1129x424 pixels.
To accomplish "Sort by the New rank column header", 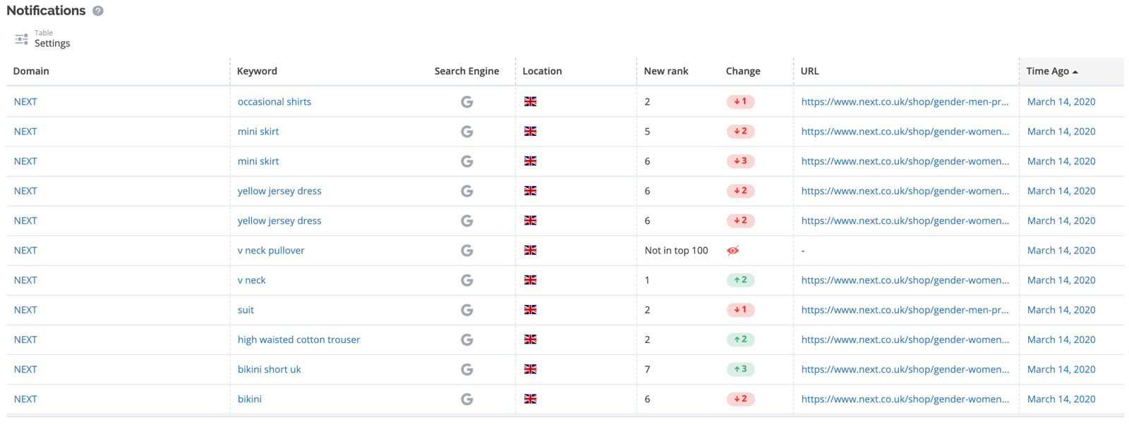I will coord(665,71).
